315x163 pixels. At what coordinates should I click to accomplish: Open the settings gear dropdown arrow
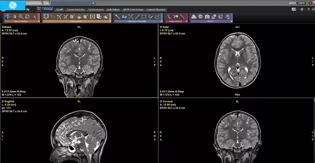coord(305,9)
